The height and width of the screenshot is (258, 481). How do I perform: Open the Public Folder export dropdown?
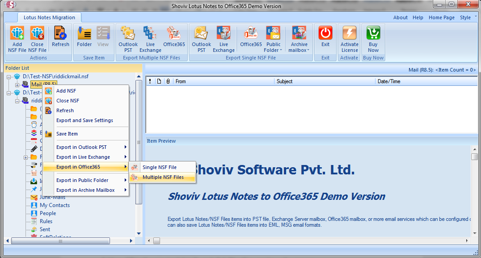[273, 39]
